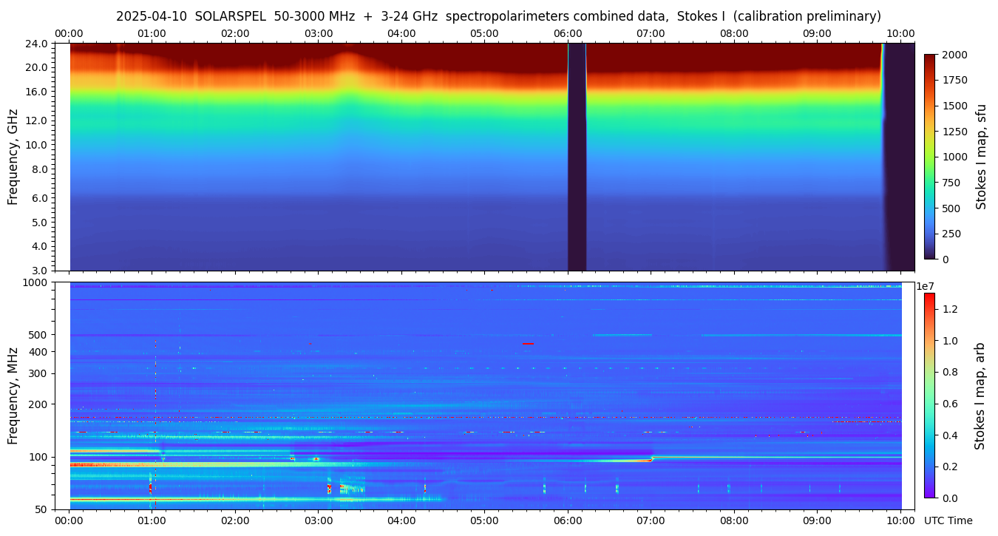Click the 03:00 tick label on bottom axis
This screenshot has height=536, width=998.
click(318, 520)
